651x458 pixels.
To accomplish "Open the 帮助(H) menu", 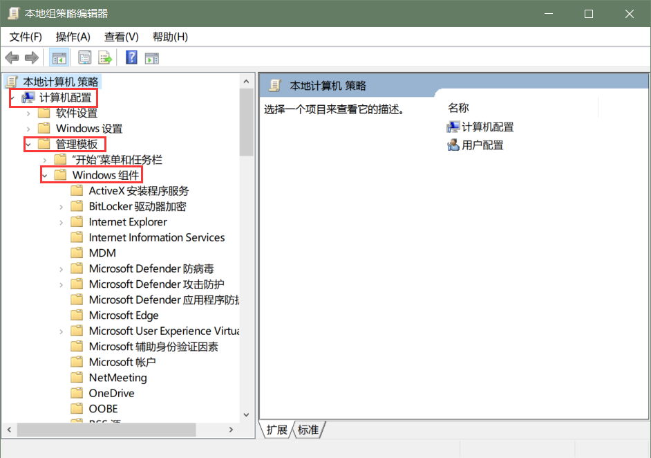I will pyautogui.click(x=170, y=37).
